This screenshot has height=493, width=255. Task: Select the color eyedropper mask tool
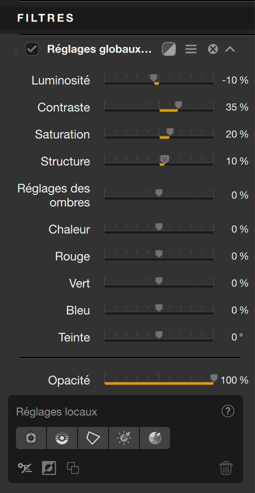pos(154,438)
